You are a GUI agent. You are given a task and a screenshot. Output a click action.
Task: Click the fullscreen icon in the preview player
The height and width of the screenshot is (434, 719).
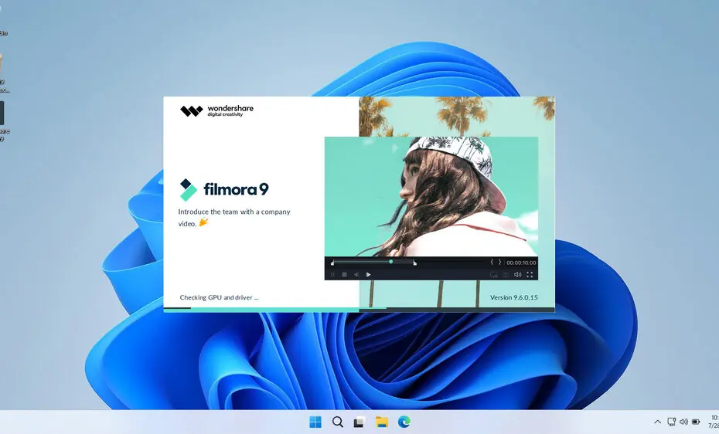(x=530, y=275)
